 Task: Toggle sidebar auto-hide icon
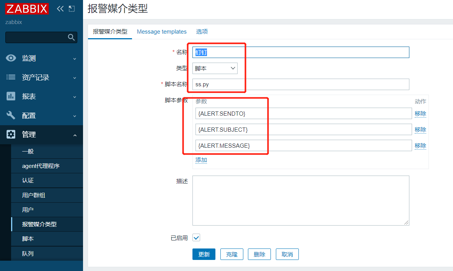72,9
